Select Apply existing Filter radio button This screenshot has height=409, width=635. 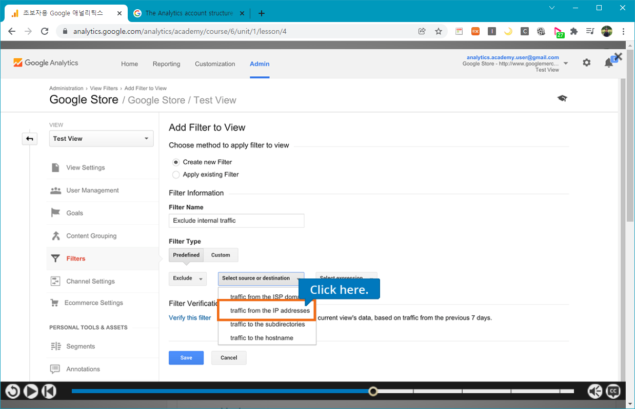pos(176,175)
